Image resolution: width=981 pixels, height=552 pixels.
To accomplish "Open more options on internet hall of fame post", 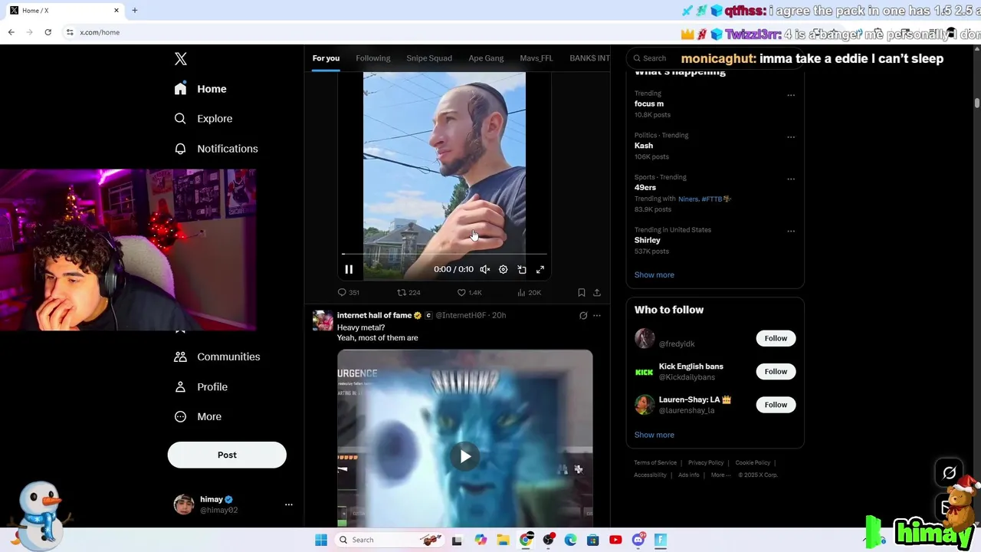I will click(x=597, y=315).
